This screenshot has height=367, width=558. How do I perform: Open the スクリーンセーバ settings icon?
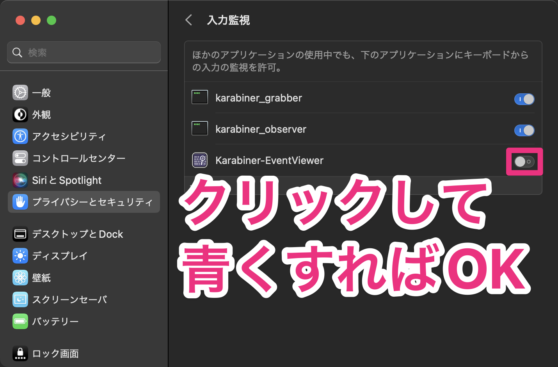point(20,299)
